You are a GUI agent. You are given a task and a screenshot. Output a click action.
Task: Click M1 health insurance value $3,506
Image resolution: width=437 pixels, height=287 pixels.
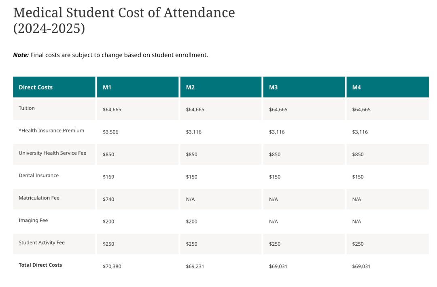(x=110, y=132)
